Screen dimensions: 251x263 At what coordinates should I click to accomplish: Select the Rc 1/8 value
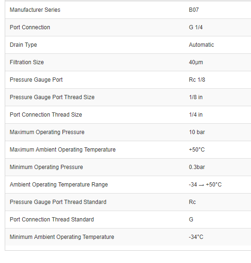point(197,80)
